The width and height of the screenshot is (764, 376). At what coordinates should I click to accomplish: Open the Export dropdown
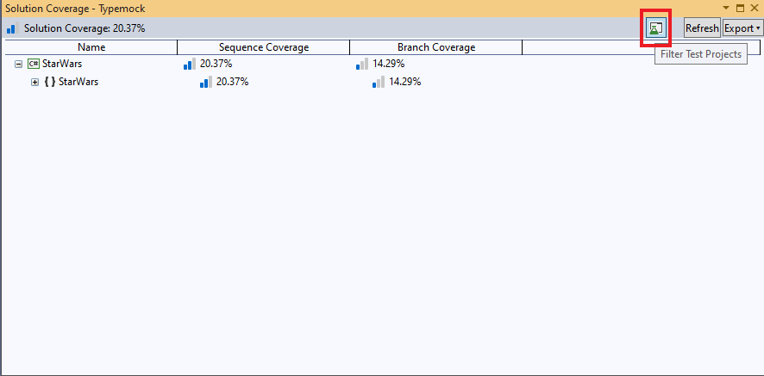[742, 28]
